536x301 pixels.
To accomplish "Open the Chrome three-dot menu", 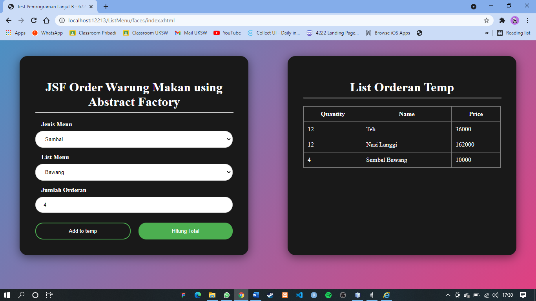I will [x=527, y=20].
